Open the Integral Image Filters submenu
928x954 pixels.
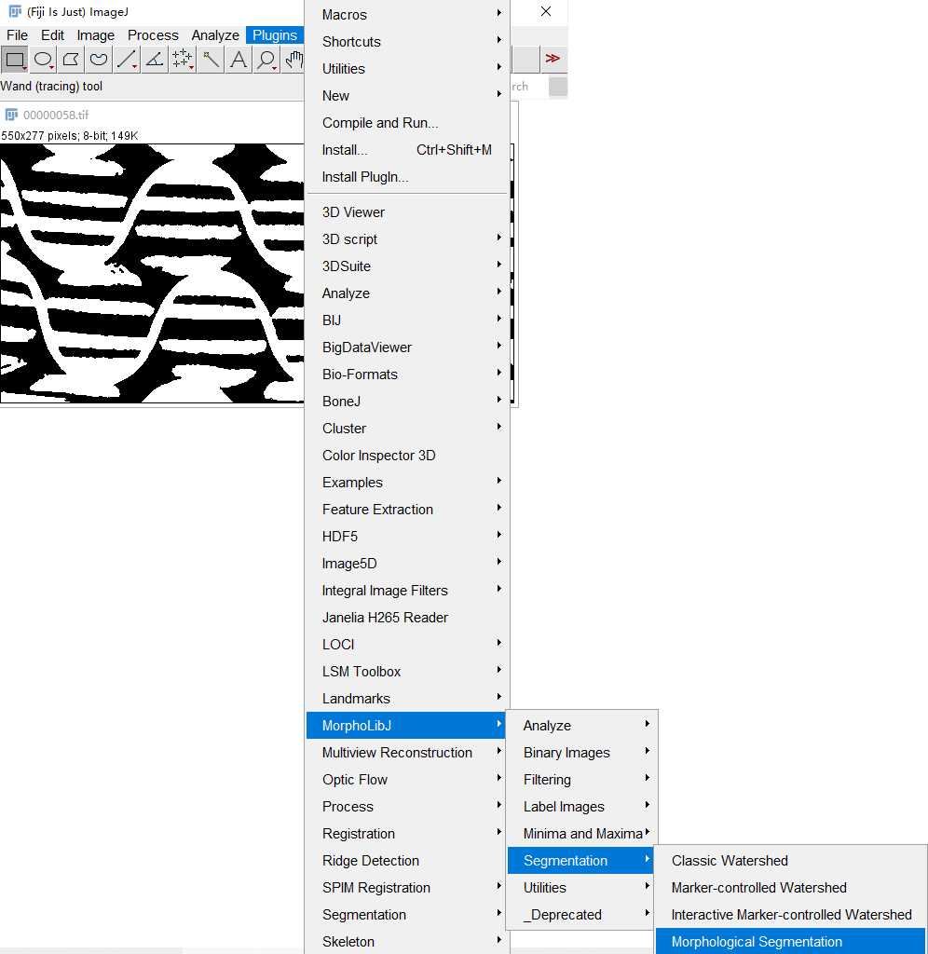(x=406, y=590)
